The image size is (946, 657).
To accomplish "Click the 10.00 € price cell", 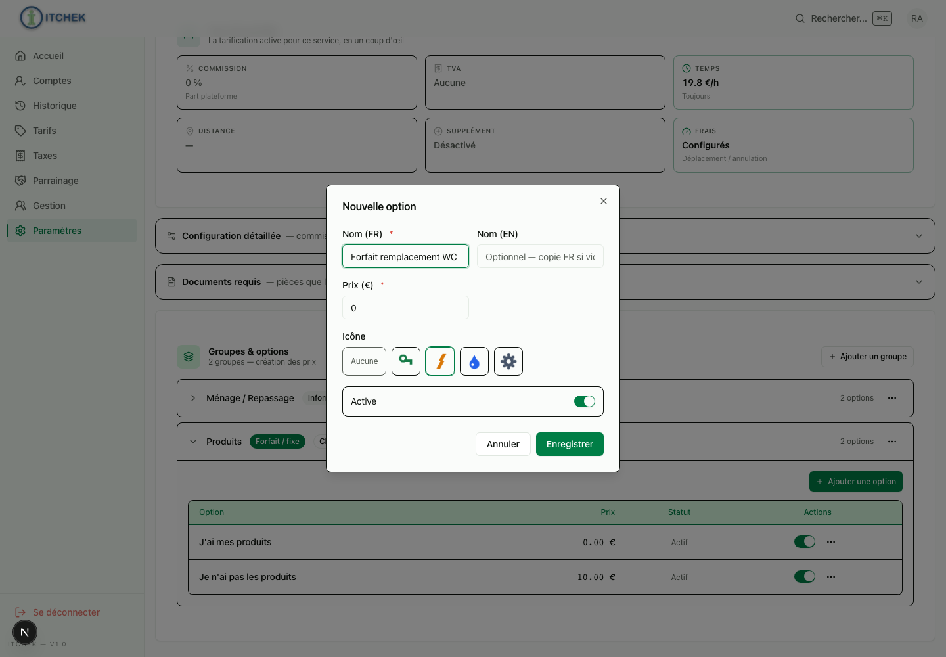I will (597, 577).
